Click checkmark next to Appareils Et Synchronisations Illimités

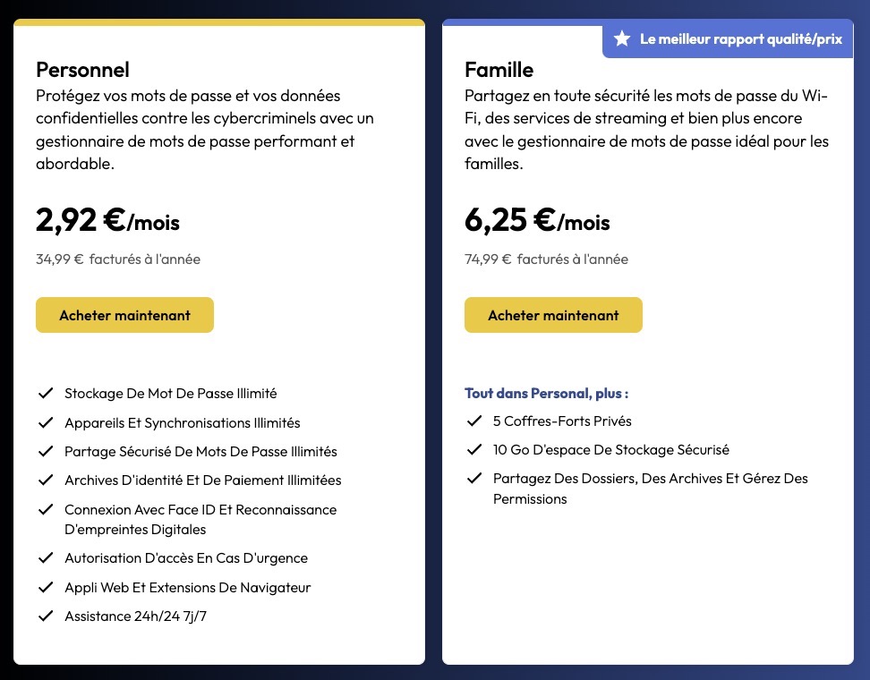click(x=45, y=422)
